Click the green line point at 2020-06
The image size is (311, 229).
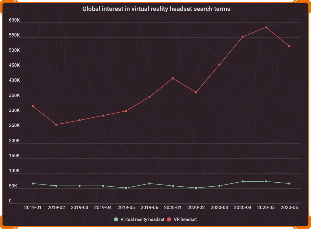(289, 183)
